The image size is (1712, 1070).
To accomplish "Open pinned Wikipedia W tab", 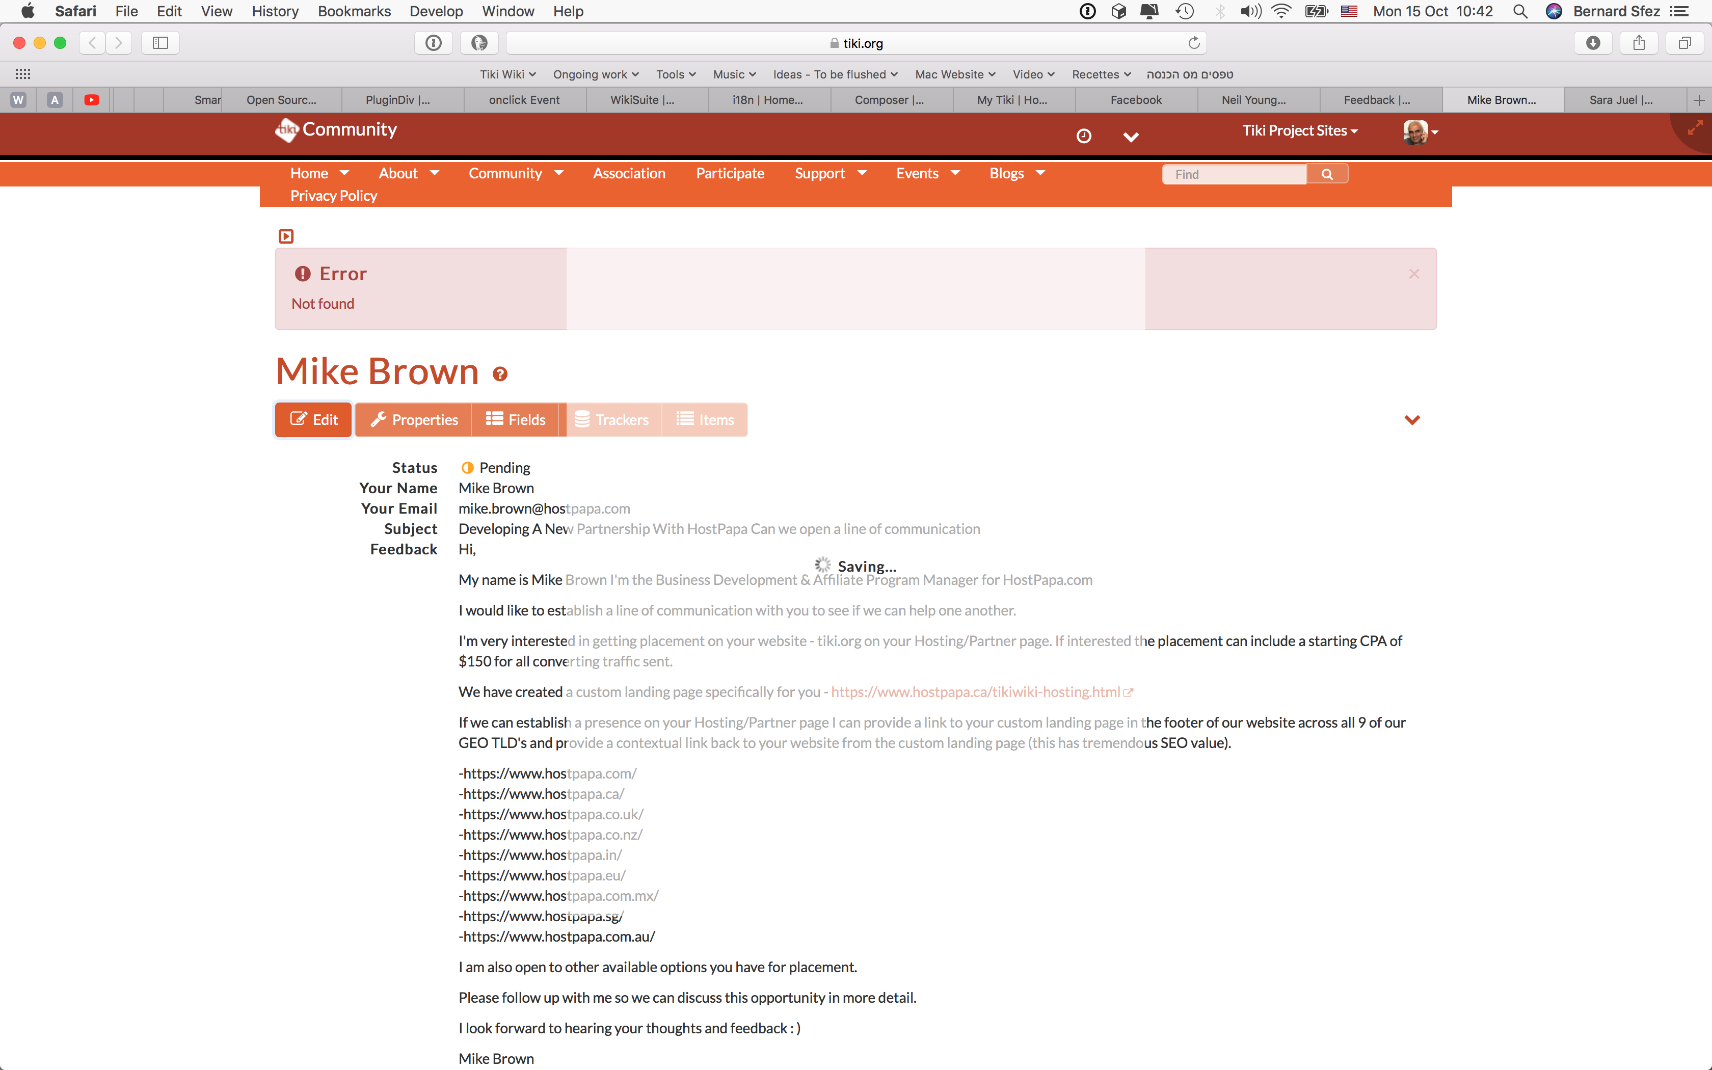I will (x=18, y=100).
